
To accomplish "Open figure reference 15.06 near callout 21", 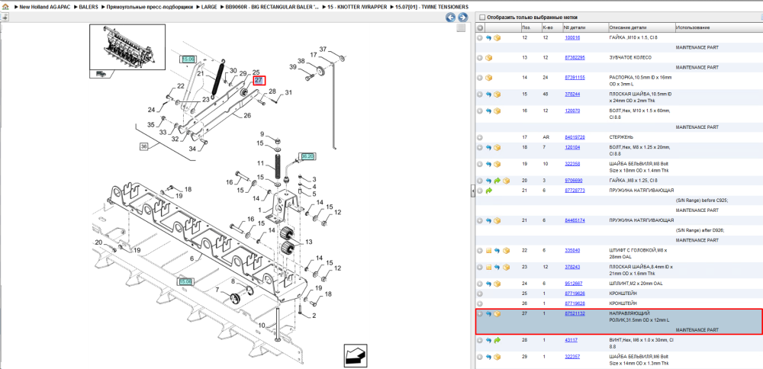I will click(188, 59).
